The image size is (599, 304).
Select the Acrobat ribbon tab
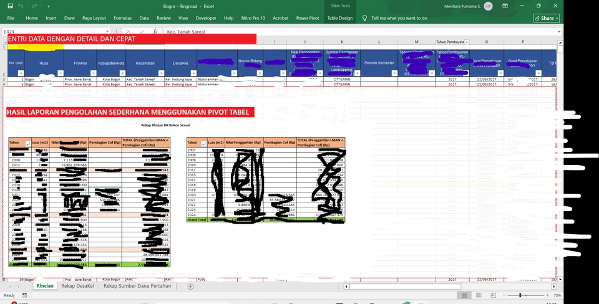tap(280, 18)
